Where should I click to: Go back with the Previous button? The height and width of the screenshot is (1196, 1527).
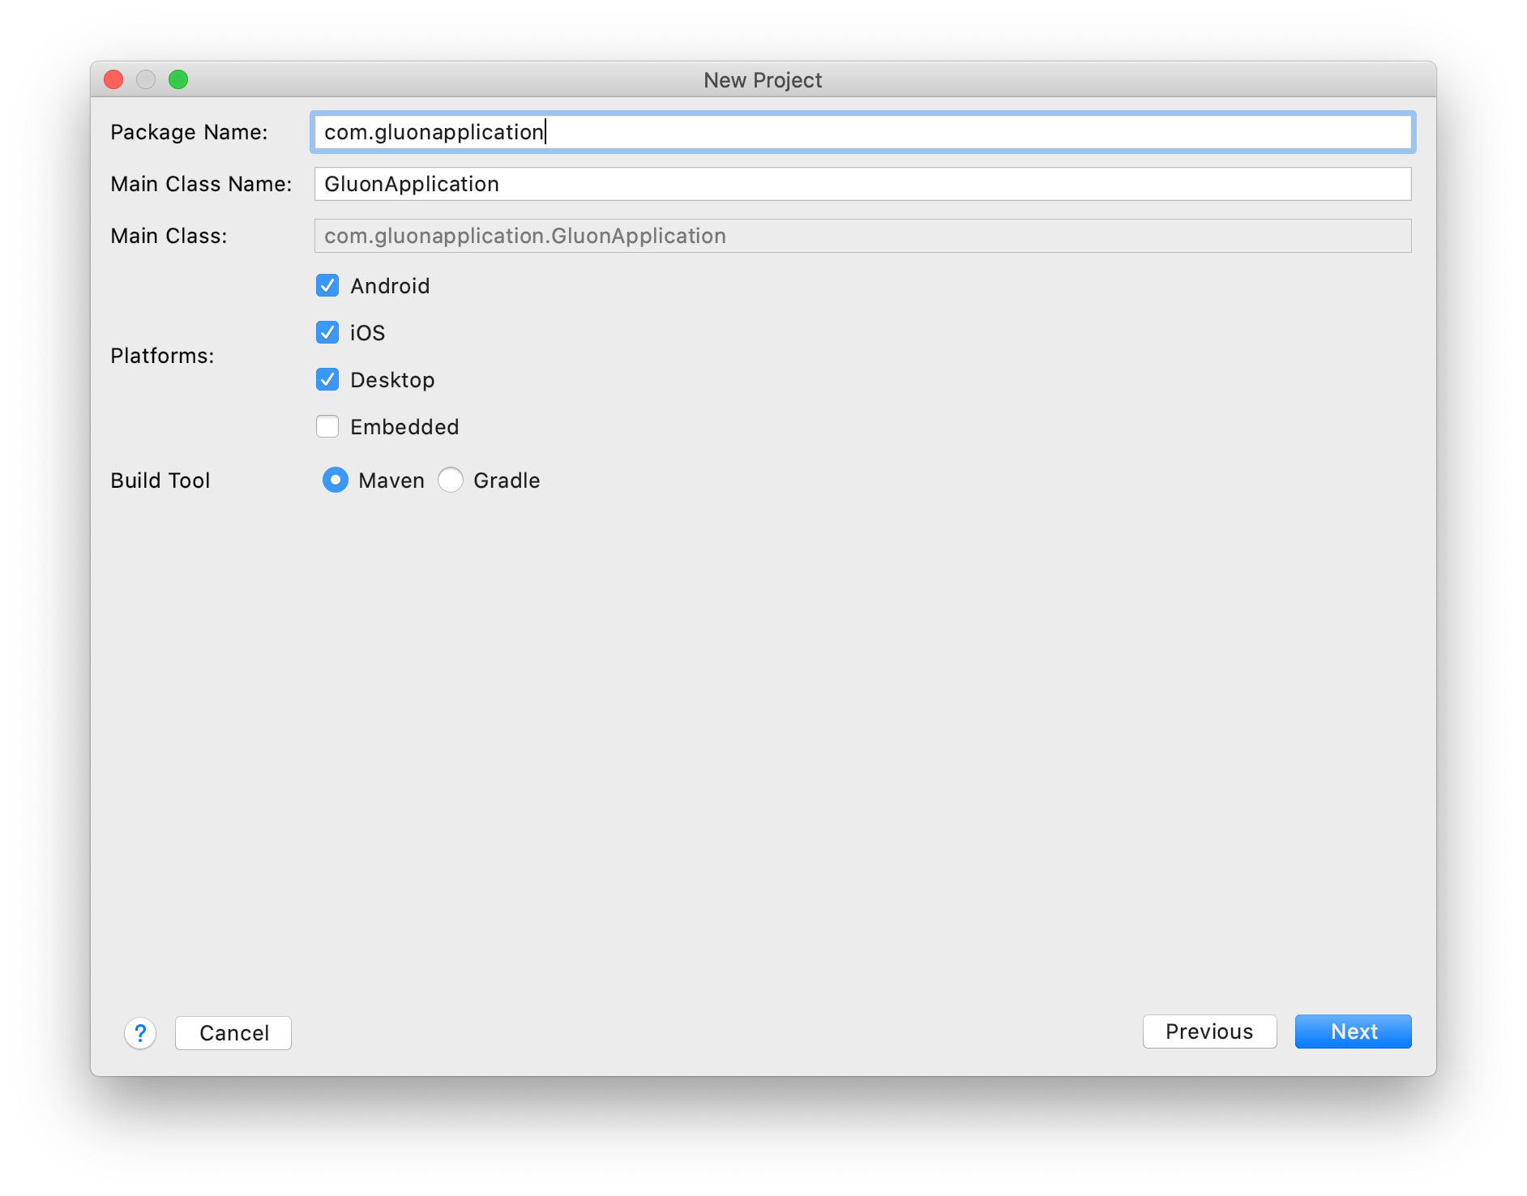(1209, 1032)
